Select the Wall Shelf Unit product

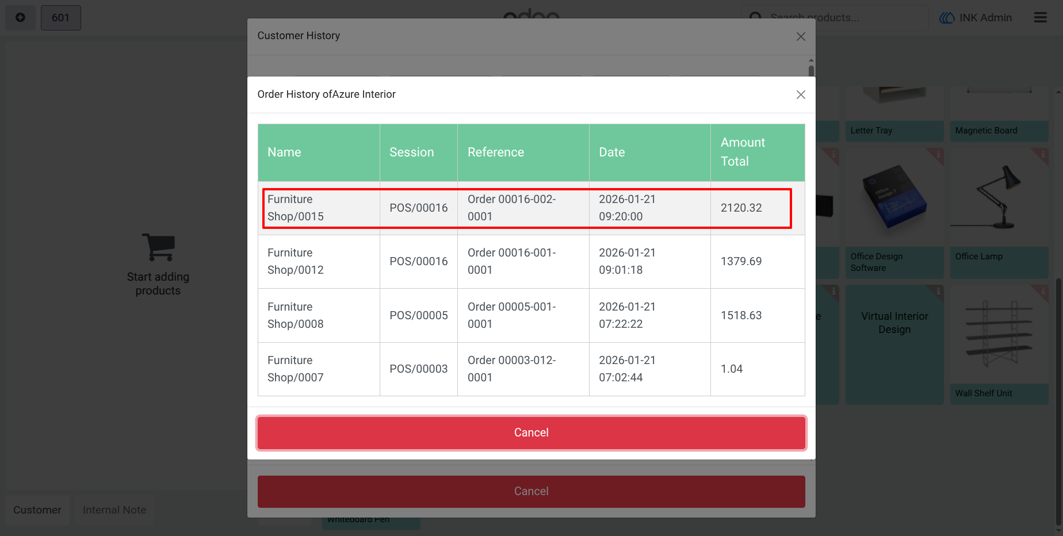[x=999, y=345]
